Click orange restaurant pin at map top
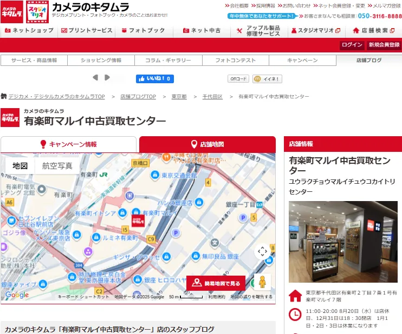The width and height of the screenshot is (402, 334). pyautogui.click(x=166, y=157)
